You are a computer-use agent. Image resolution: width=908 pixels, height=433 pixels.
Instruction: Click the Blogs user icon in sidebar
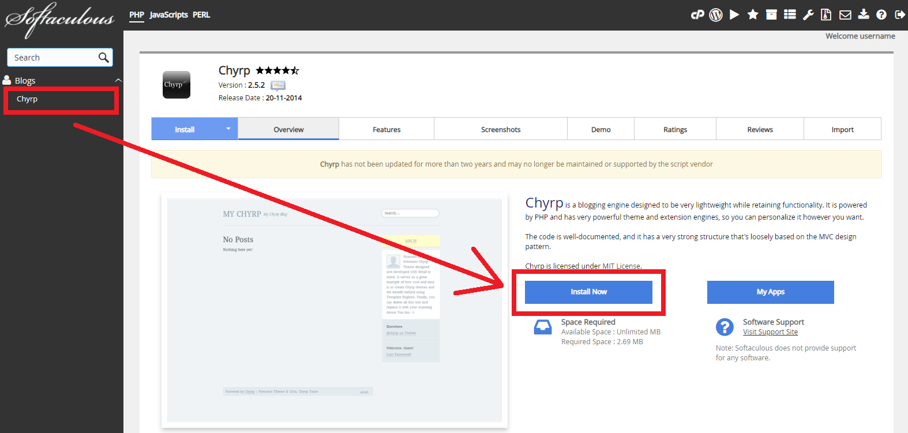[x=7, y=80]
